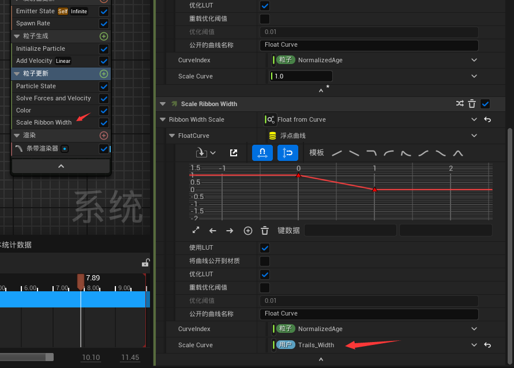Add module to 粒子更新 group

[104, 74]
